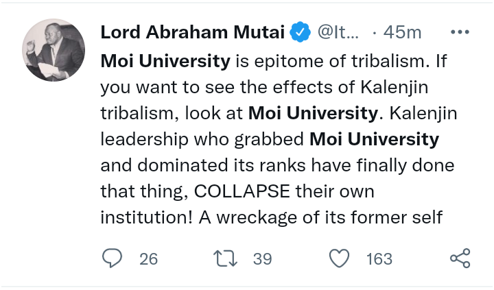Image resolution: width=494 pixels, height=290 pixels.
Task: Open the three-dot more options menu
Action: 460,32
